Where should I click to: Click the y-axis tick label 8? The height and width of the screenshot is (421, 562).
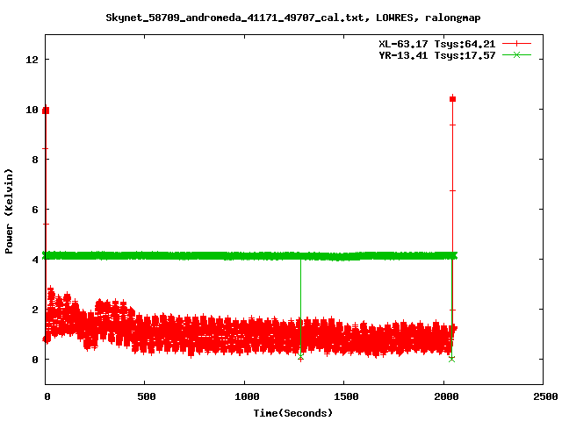pos(35,160)
